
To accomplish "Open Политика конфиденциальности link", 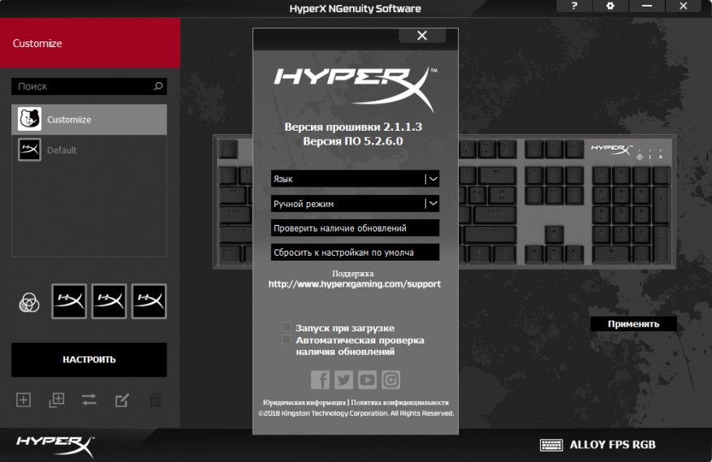I will [x=400, y=403].
